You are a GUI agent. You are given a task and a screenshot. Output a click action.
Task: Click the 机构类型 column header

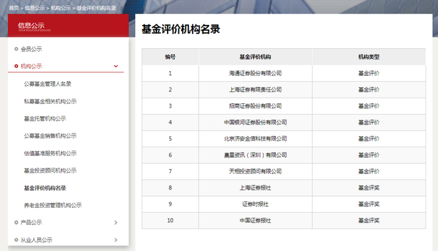point(369,57)
